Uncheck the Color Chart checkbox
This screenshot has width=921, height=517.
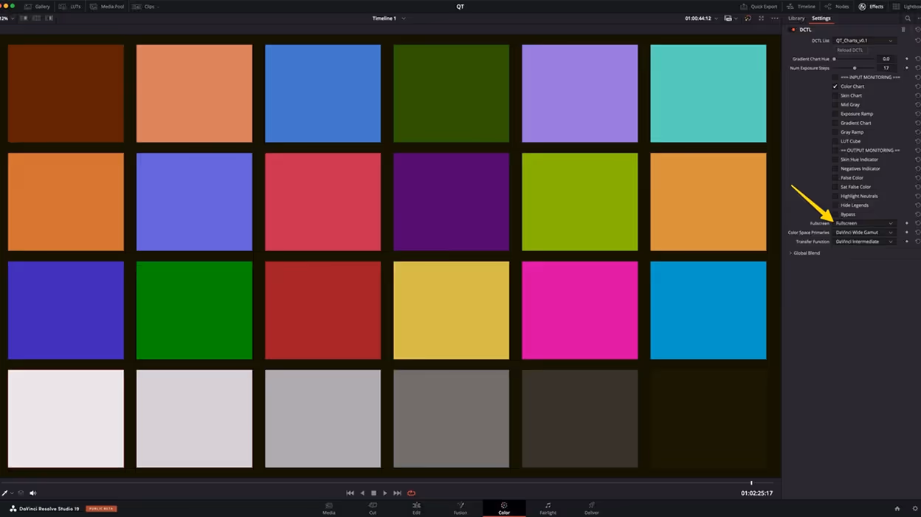pyautogui.click(x=835, y=86)
